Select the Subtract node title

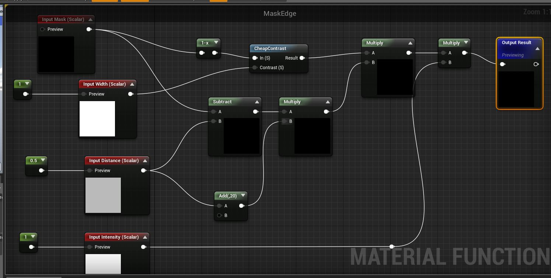pyautogui.click(x=222, y=101)
